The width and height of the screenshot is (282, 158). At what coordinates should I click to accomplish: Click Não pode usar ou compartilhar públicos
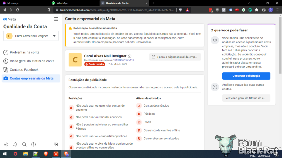pyautogui.click(x=101, y=136)
